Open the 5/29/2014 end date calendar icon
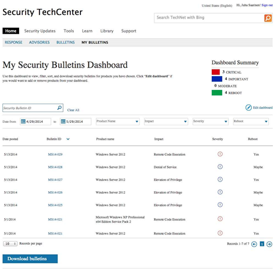276x271 pixels. (63, 121)
